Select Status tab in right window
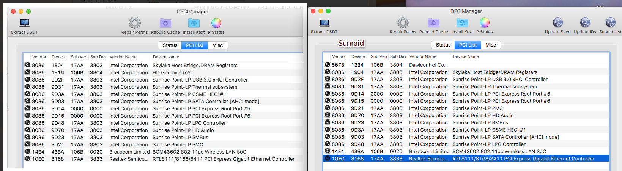 [x=443, y=45]
